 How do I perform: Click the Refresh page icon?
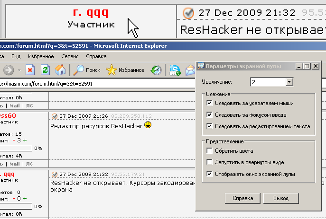[45, 70]
